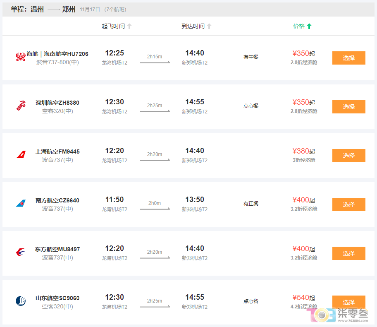The height and width of the screenshot is (327, 377).
Task: Click the 到达时间 column header
Action: tap(193, 26)
